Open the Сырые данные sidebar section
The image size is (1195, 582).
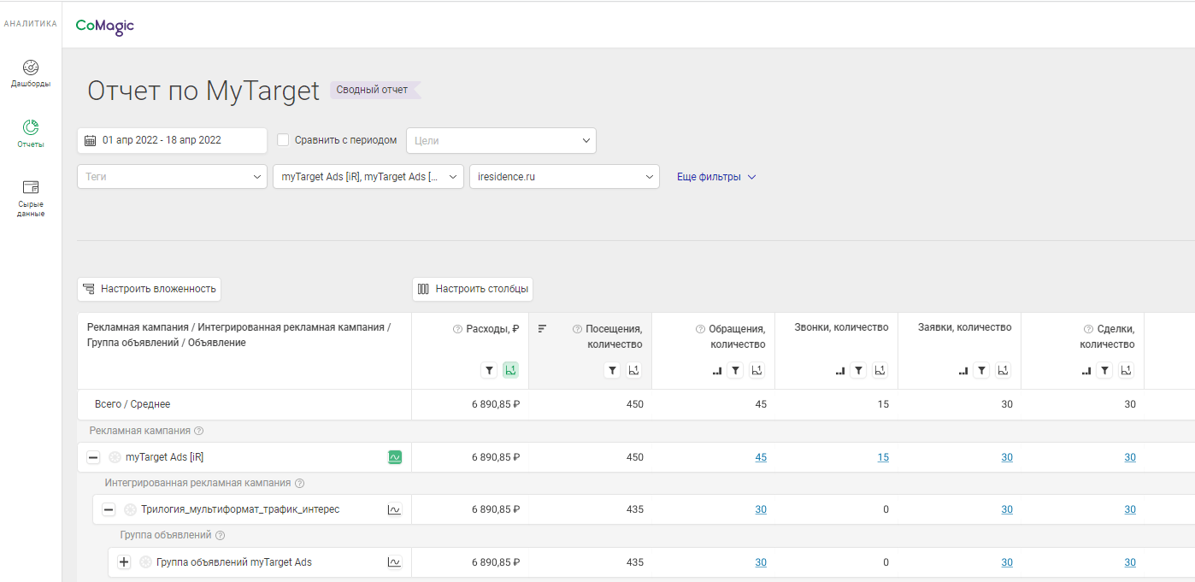pos(30,198)
